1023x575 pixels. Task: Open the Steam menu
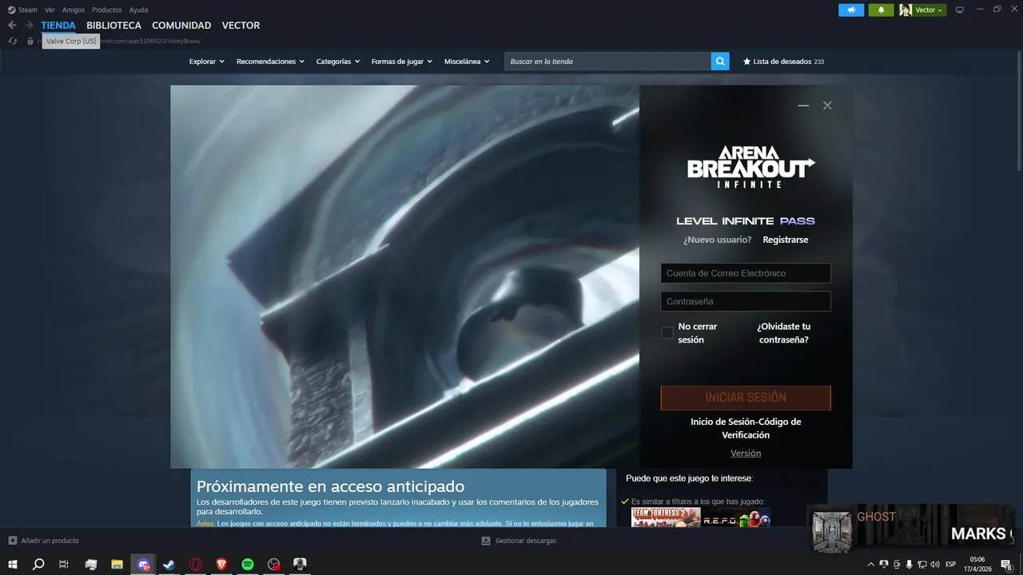pos(22,10)
